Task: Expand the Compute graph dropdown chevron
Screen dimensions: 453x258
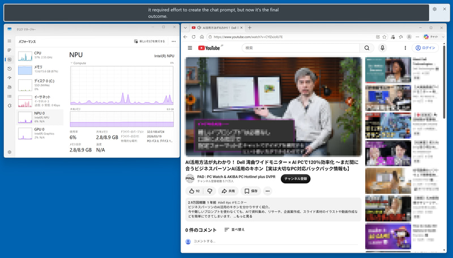Action: pos(72,63)
